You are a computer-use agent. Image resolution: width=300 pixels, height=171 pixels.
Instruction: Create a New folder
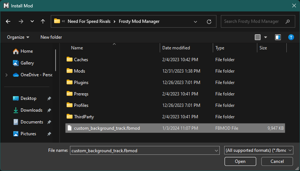51,37
